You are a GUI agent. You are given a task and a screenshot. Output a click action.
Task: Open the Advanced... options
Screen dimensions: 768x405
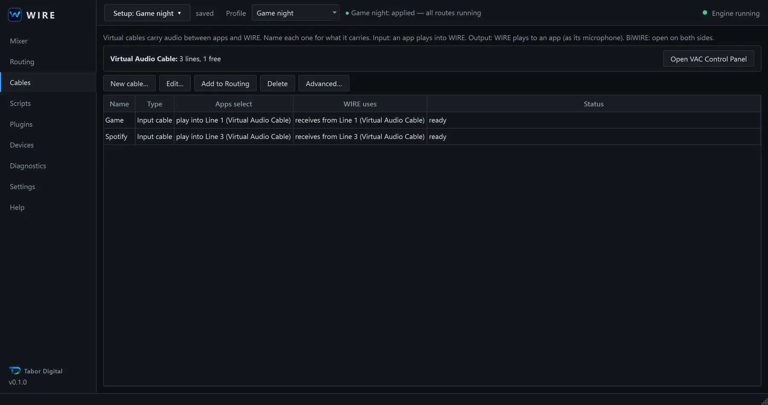324,83
